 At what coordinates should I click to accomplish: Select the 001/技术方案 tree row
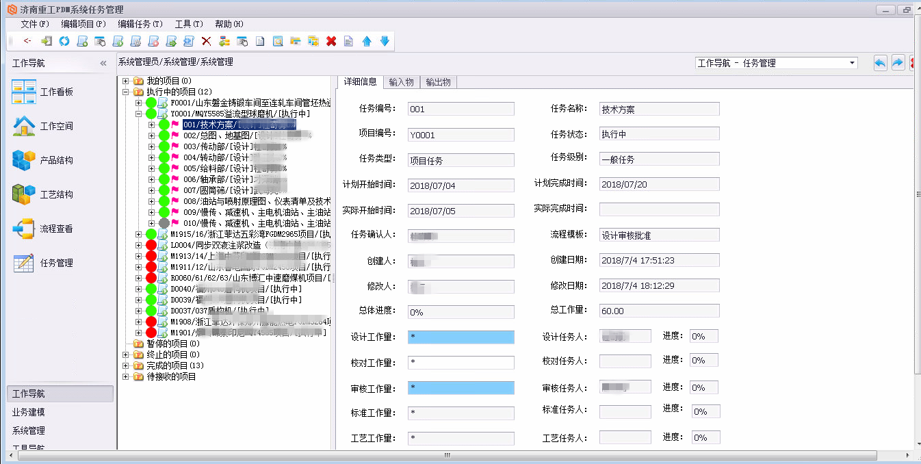[x=239, y=125]
